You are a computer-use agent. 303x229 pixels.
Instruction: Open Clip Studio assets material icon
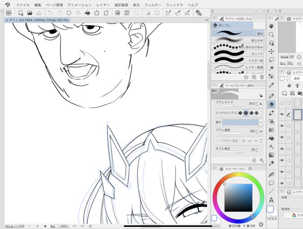tap(9, 13)
